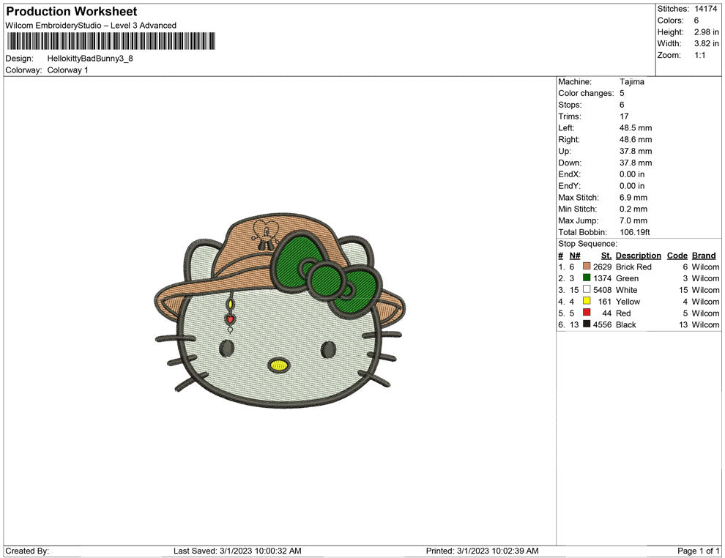Click the Code column header
Image resolution: width=725 pixels, height=558 pixels.
tap(677, 256)
